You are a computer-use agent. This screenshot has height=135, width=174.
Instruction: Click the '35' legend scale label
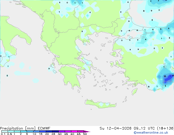66,134
